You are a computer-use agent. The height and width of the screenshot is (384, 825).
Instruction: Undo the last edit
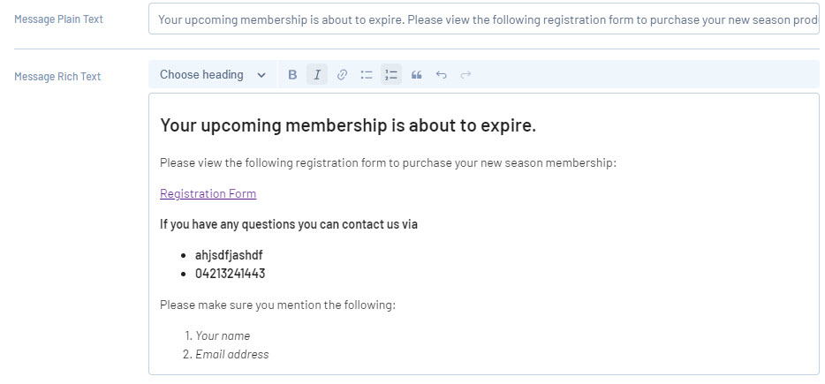(x=441, y=75)
